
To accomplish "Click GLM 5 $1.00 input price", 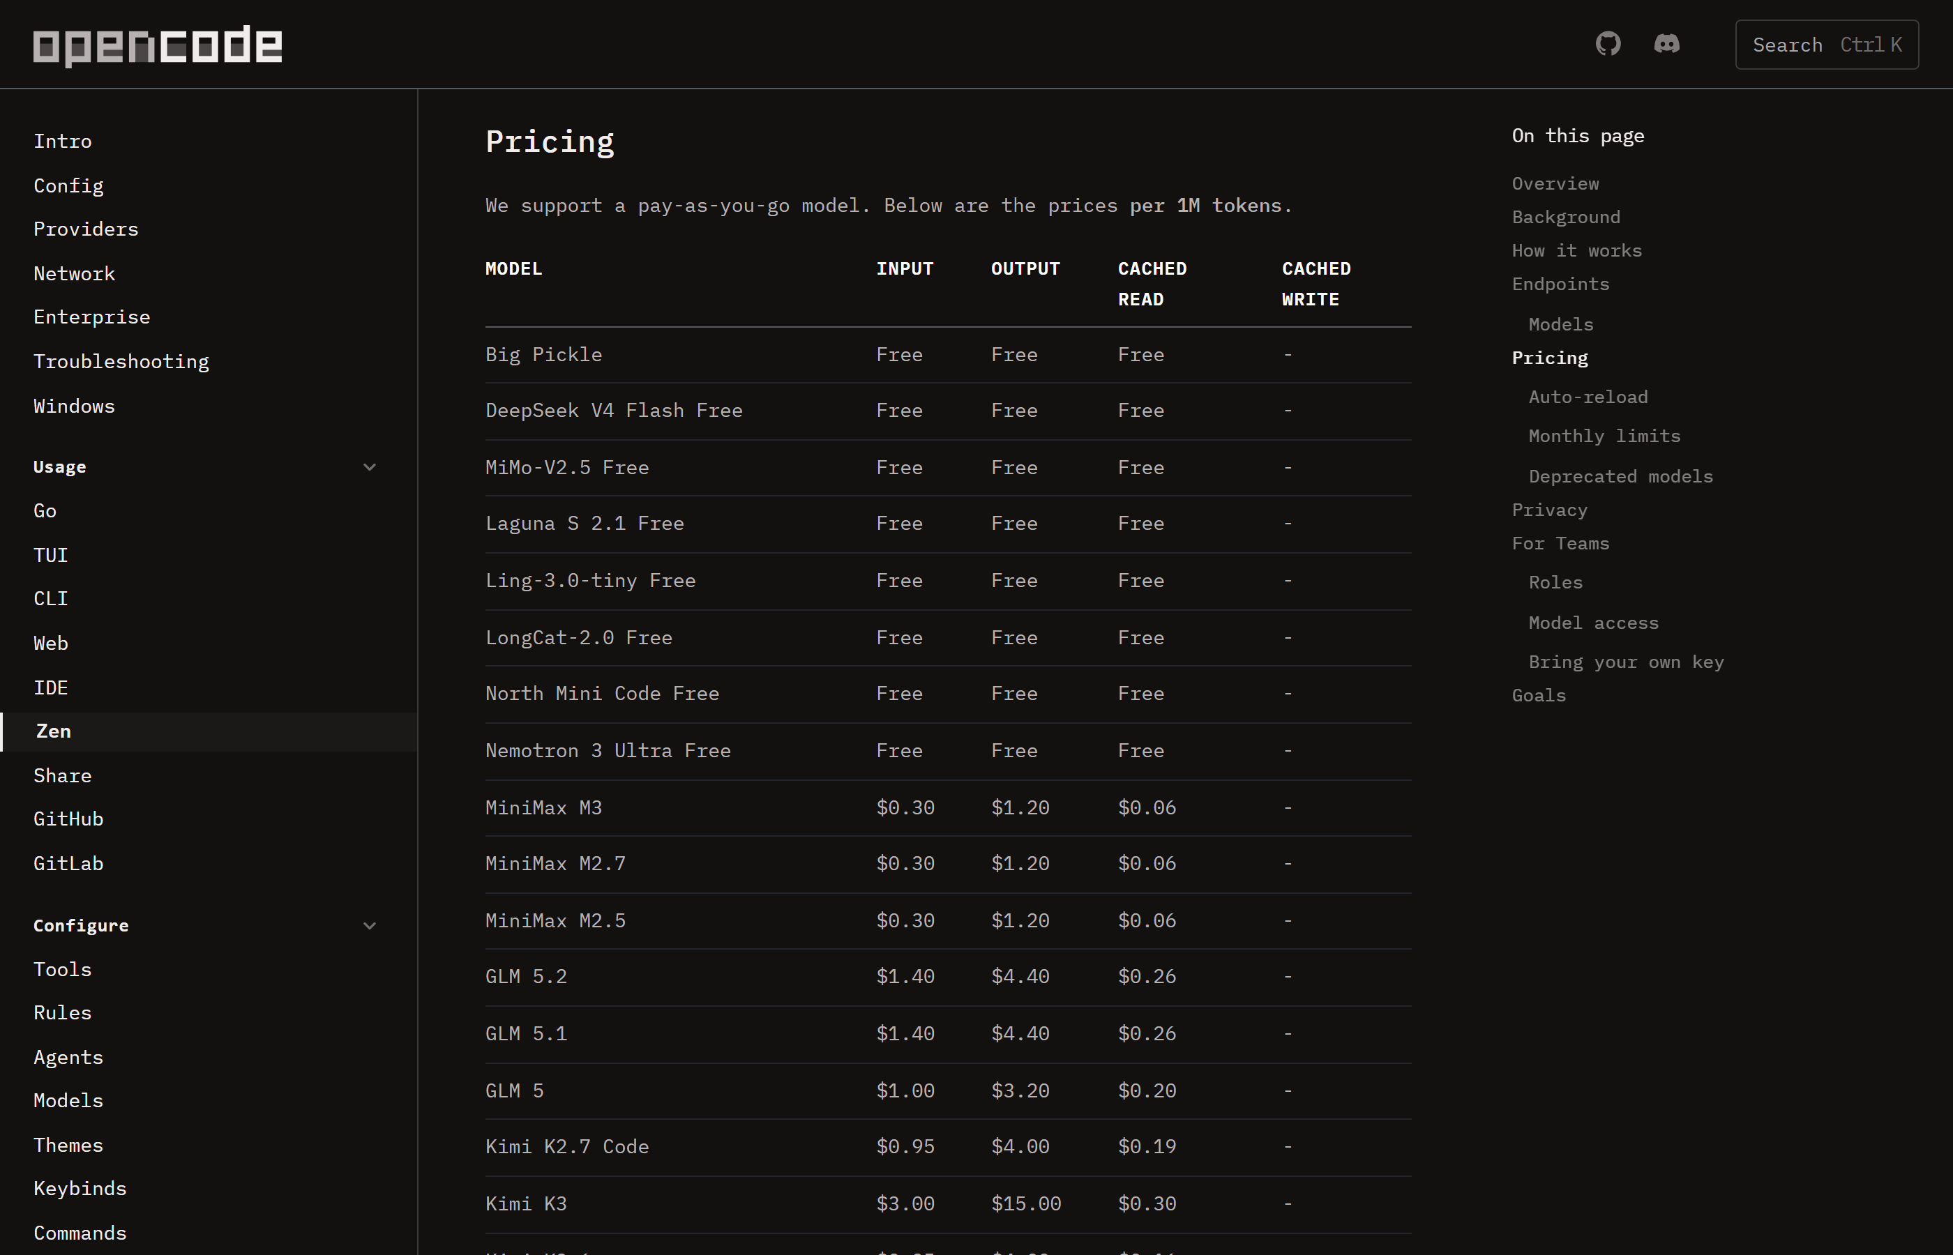I will pos(905,1090).
